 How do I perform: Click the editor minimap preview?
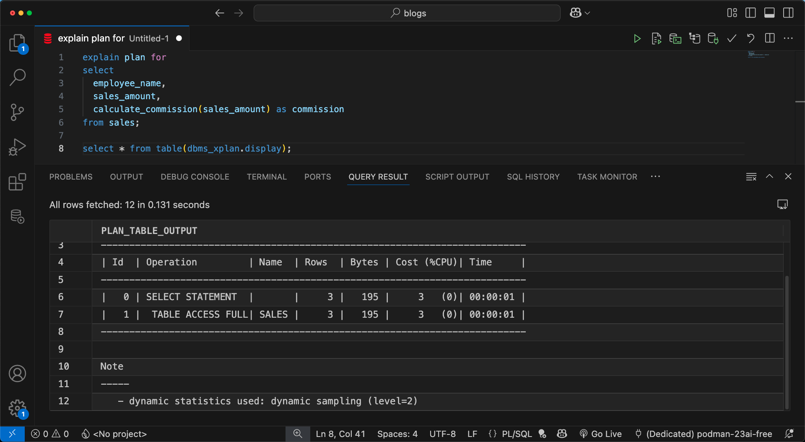(x=759, y=54)
